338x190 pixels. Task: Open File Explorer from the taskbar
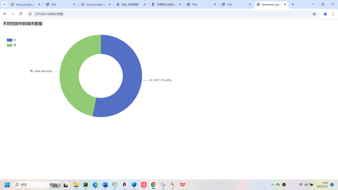[x=76, y=185]
